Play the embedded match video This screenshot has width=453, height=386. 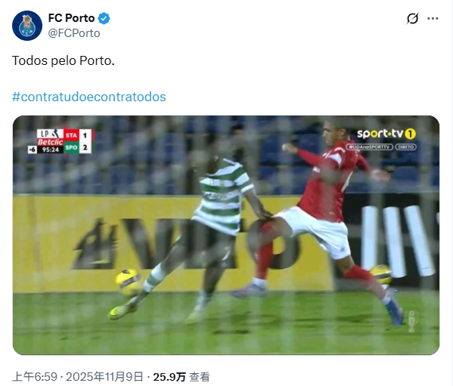tap(226, 235)
